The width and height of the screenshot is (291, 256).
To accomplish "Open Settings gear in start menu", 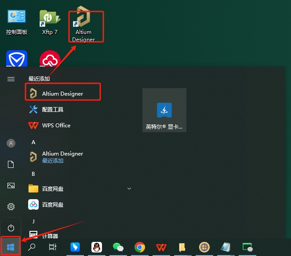I will point(11,207).
